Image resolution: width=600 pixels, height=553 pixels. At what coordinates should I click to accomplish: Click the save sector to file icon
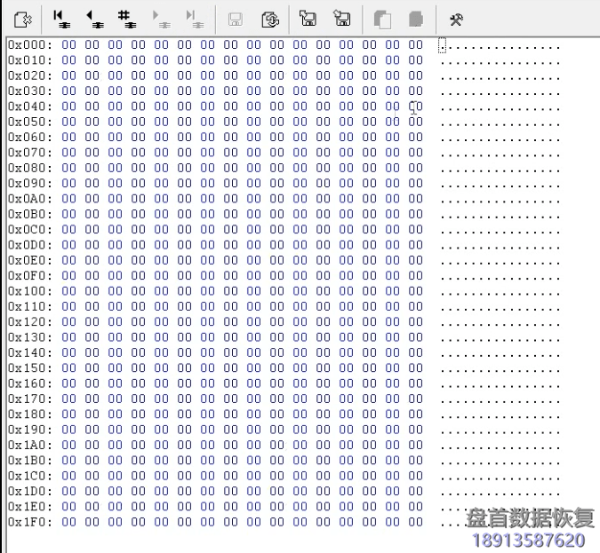(308, 18)
